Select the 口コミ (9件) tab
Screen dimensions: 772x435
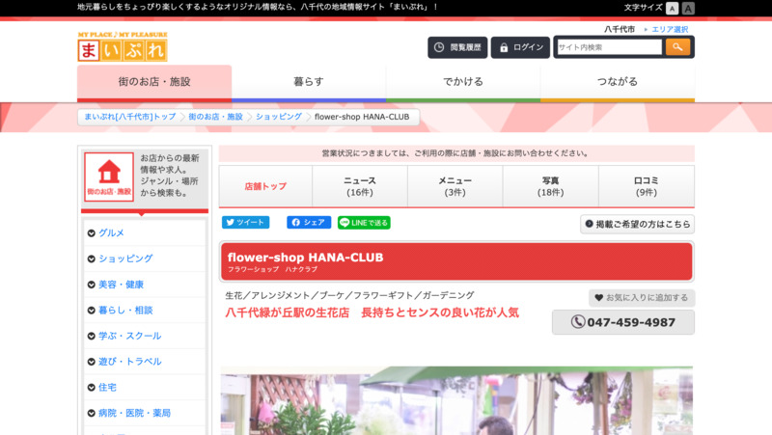[x=647, y=186]
